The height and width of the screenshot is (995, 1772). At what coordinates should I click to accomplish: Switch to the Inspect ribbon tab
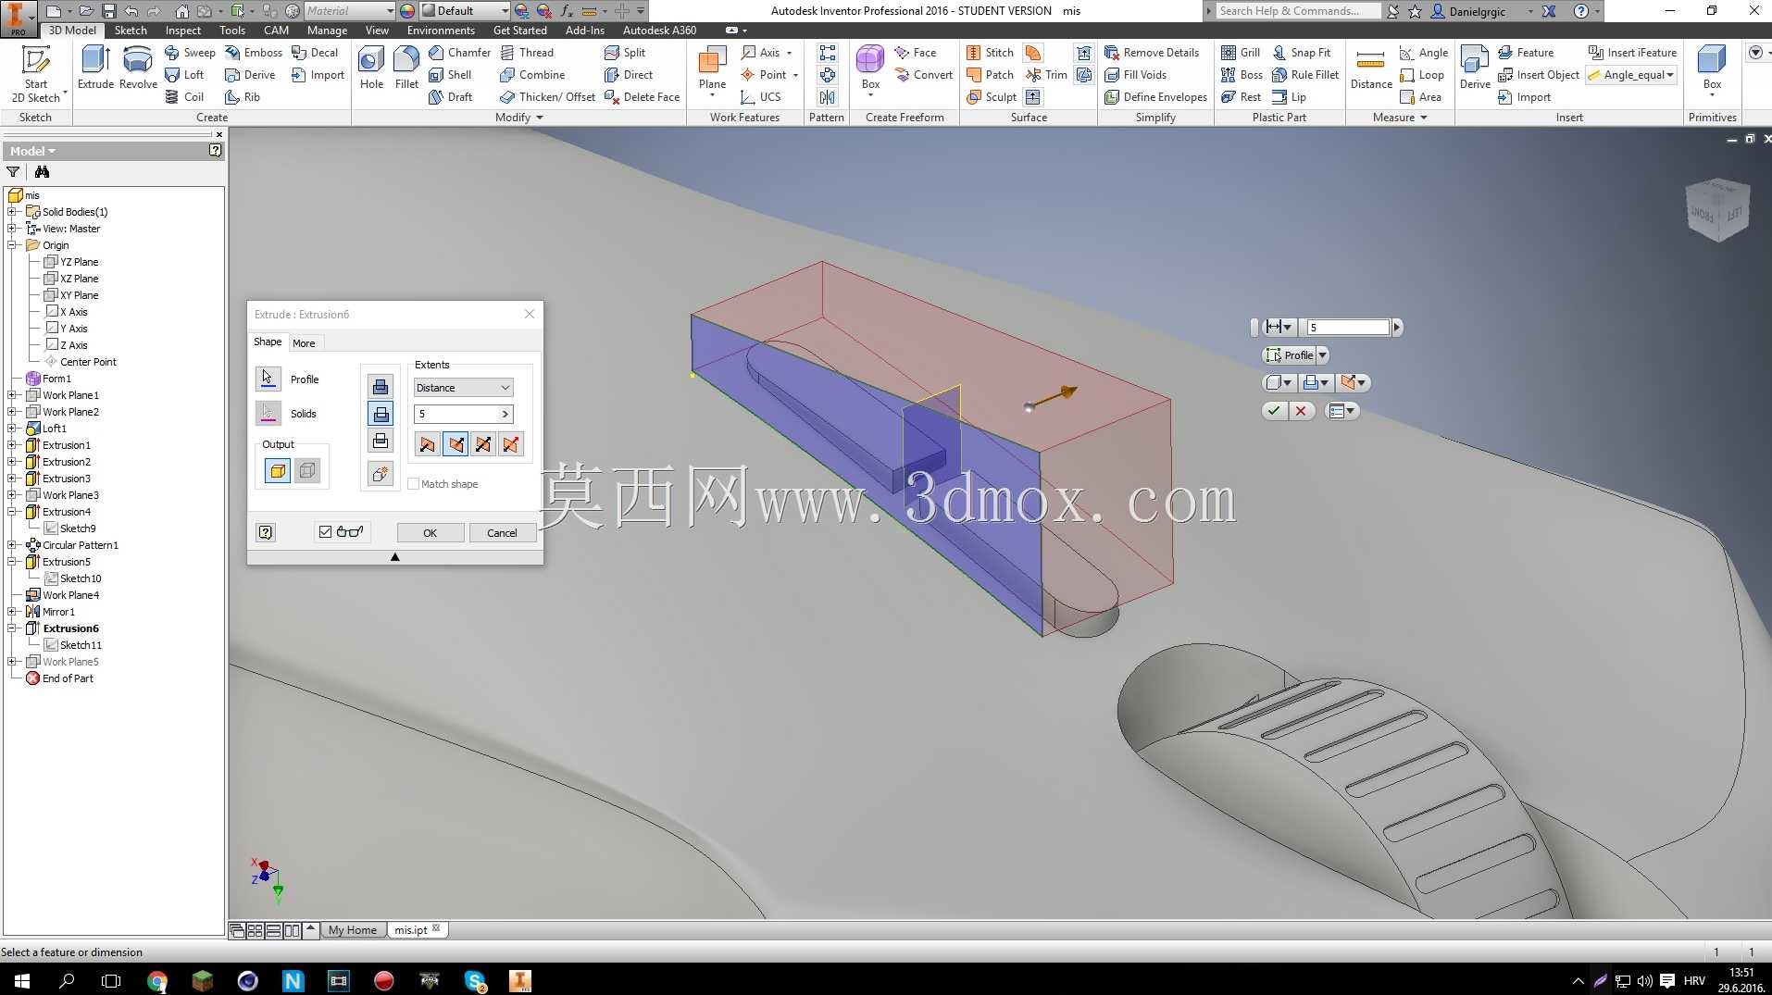(182, 31)
